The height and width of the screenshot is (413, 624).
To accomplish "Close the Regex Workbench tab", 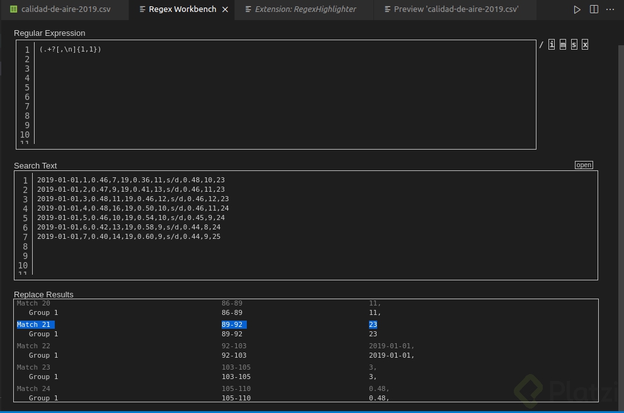I will tap(225, 9).
